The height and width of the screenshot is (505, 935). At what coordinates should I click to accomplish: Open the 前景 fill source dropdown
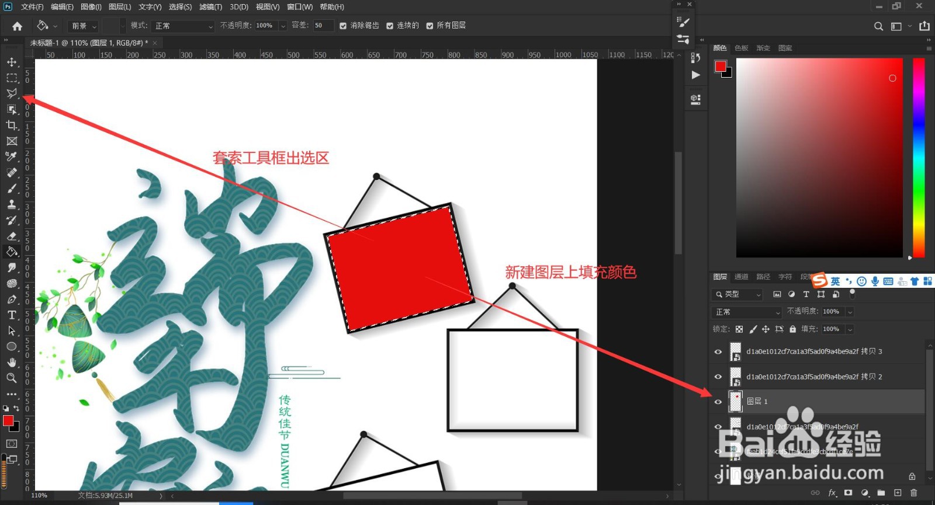click(83, 26)
